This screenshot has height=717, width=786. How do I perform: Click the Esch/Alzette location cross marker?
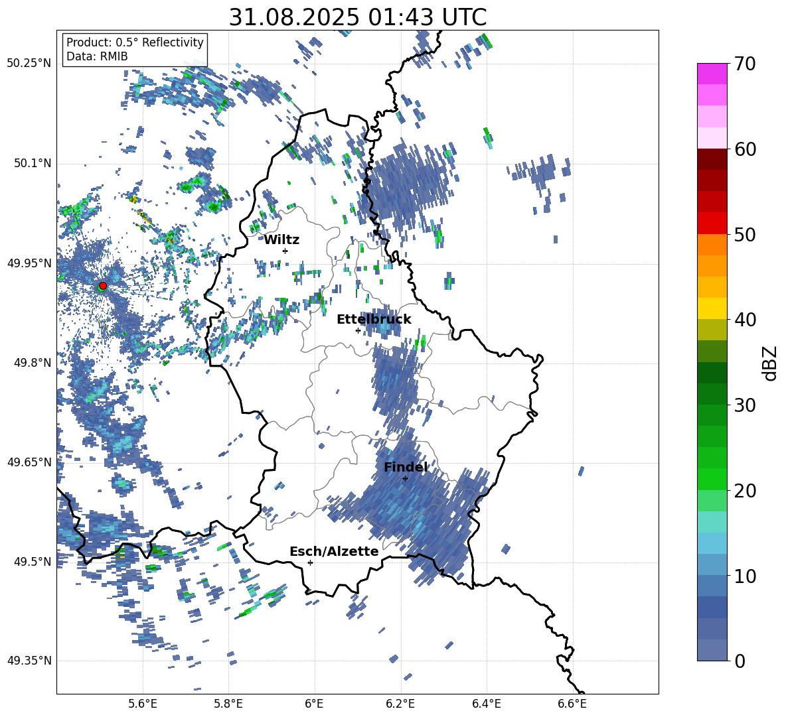pos(310,562)
